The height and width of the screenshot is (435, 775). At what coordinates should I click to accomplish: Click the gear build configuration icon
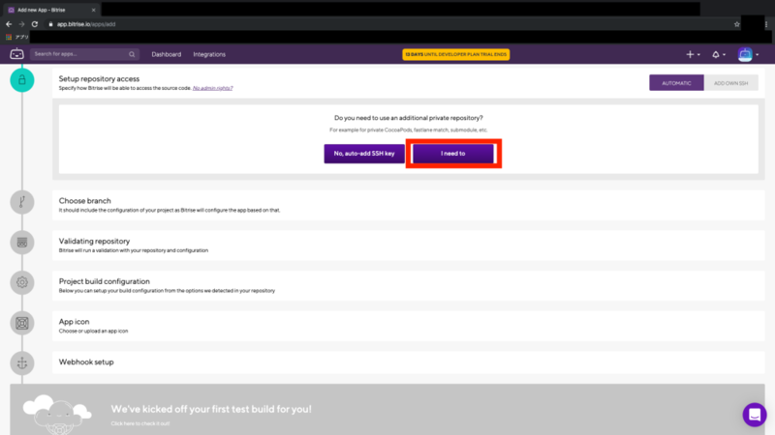[22, 282]
